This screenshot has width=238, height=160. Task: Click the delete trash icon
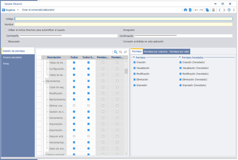coord(213,10)
